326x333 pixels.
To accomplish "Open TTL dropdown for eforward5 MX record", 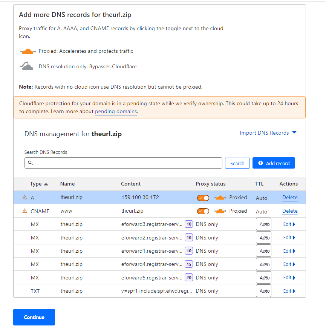I will point(263,278).
